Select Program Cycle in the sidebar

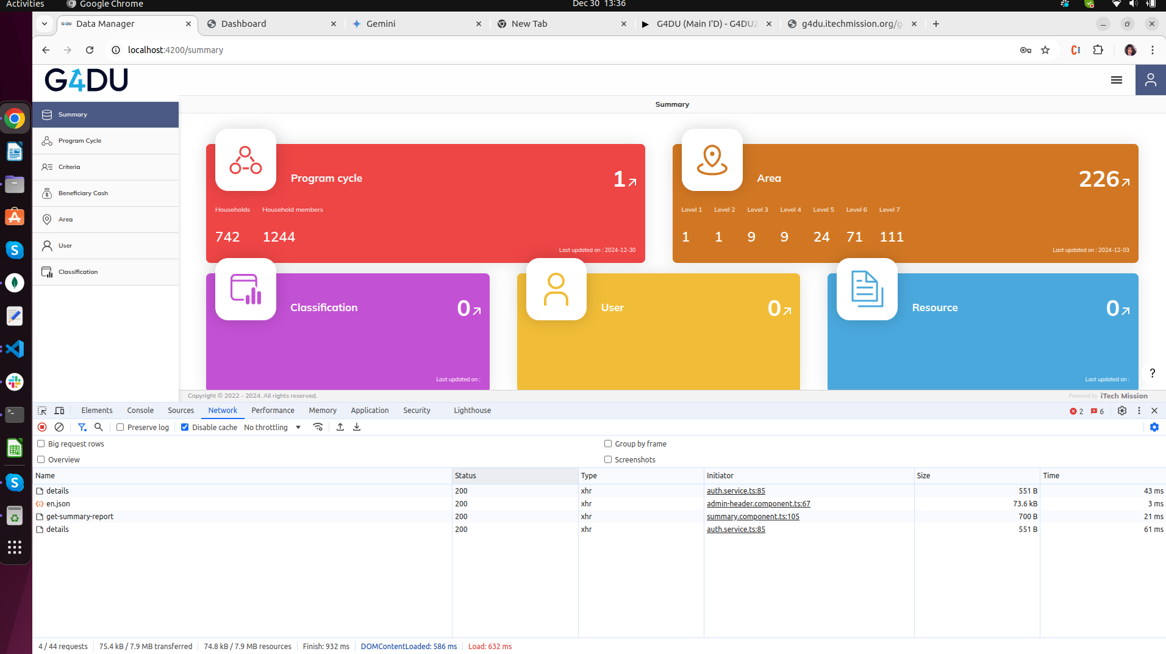pyautogui.click(x=80, y=141)
